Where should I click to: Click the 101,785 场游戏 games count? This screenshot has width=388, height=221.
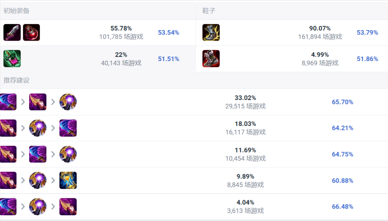[121, 37]
